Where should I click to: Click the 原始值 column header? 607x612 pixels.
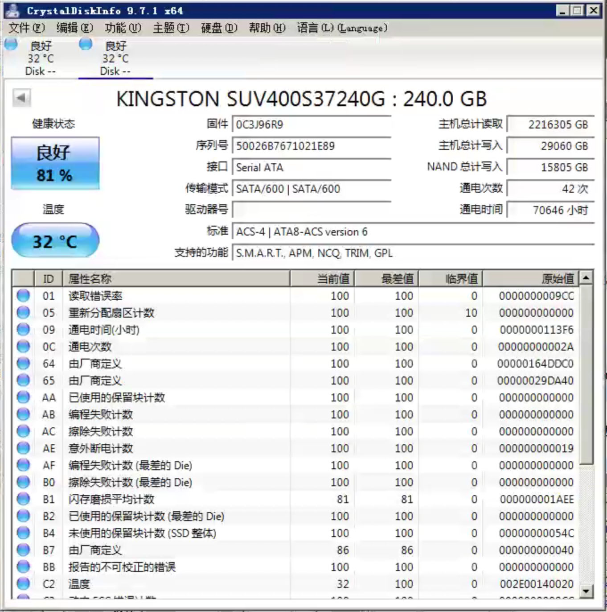pyautogui.click(x=531, y=279)
